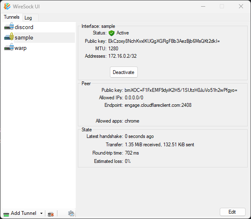Click the WireSock logo in title bar
This screenshot has height=219, width=251.
pos(7,6)
